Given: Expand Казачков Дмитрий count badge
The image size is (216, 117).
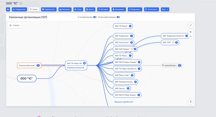Looking at the screenshot, I should (38, 66).
